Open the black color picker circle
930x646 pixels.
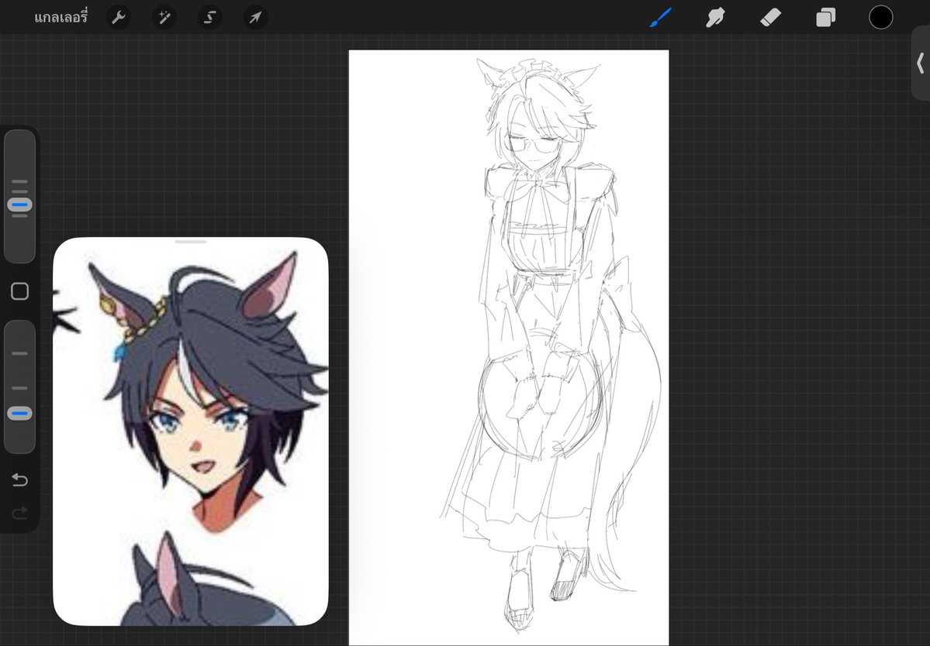pos(881,17)
